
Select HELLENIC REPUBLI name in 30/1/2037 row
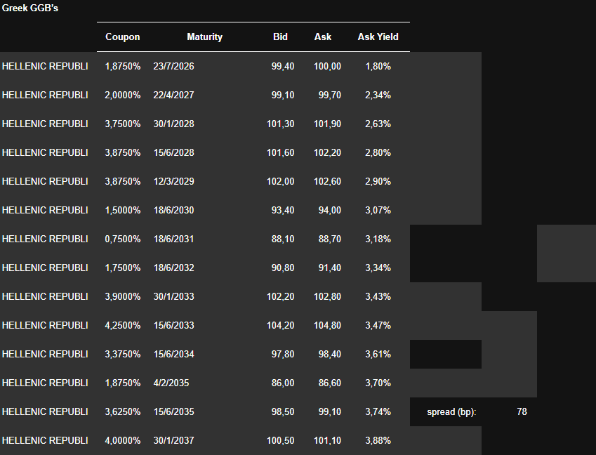(45, 440)
